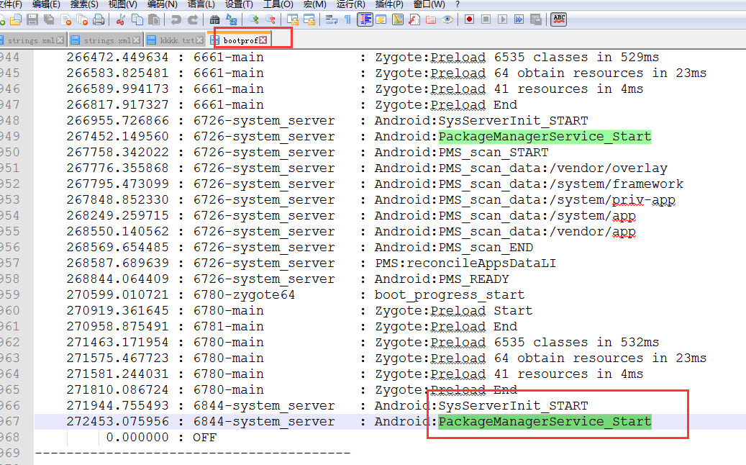This screenshot has height=465, width=746.
Task: Open the 设置(T) menu
Action: 239,4
